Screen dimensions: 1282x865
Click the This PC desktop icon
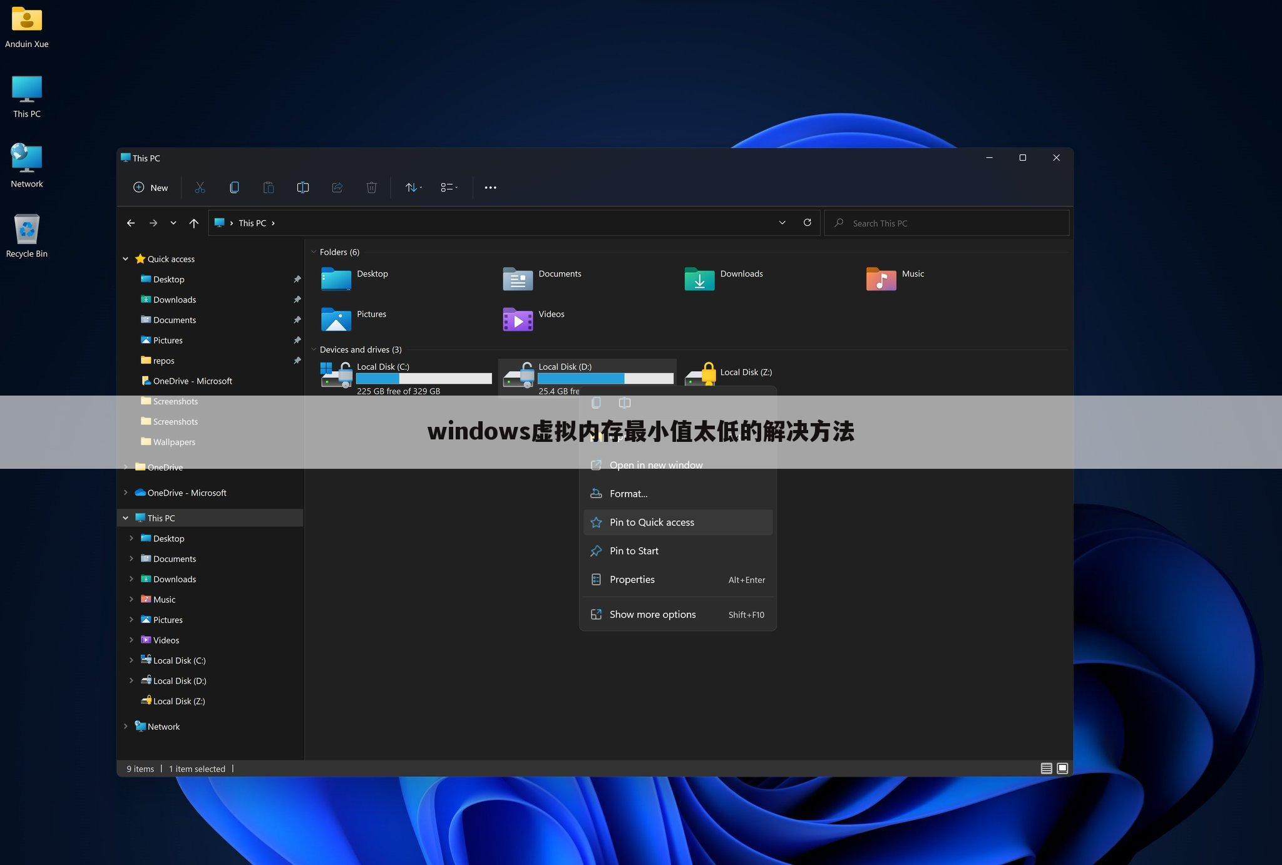pos(27,96)
